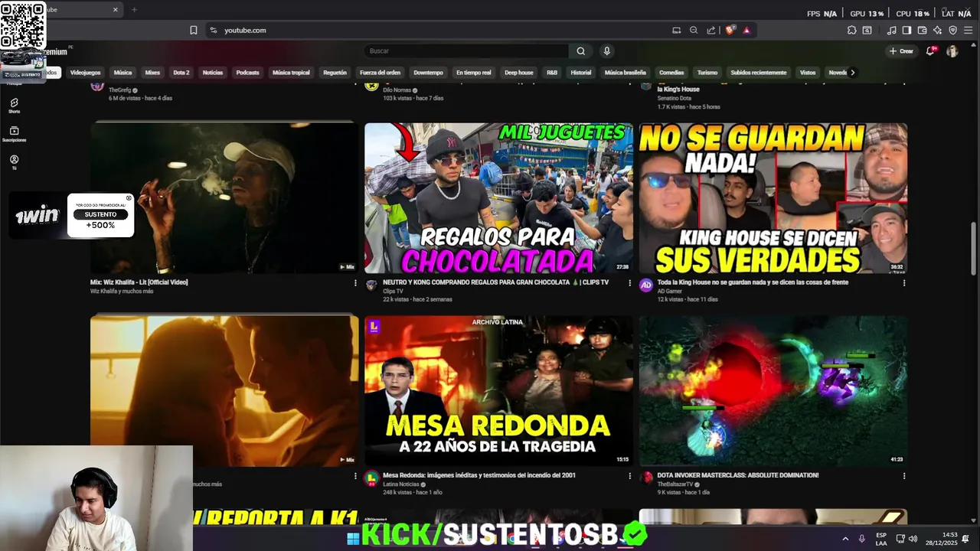Select the Dota 2 category chip
The width and height of the screenshot is (980, 551).
tap(181, 73)
